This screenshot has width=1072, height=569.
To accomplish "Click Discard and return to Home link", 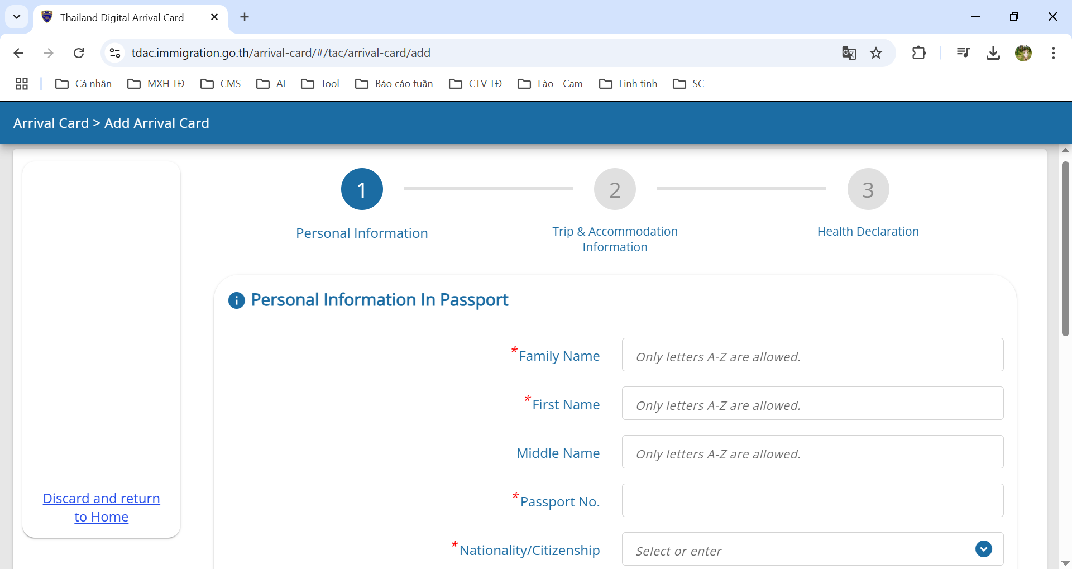I will tap(102, 508).
